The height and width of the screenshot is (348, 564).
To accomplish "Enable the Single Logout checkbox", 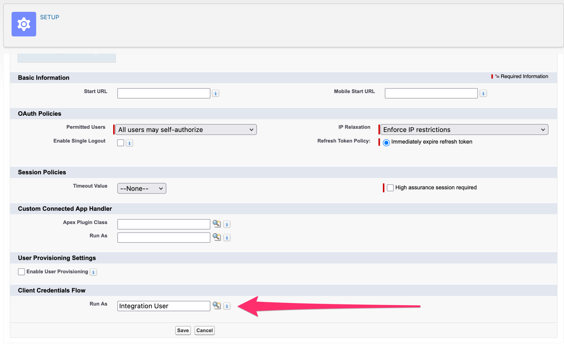I will (x=121, y=143).
